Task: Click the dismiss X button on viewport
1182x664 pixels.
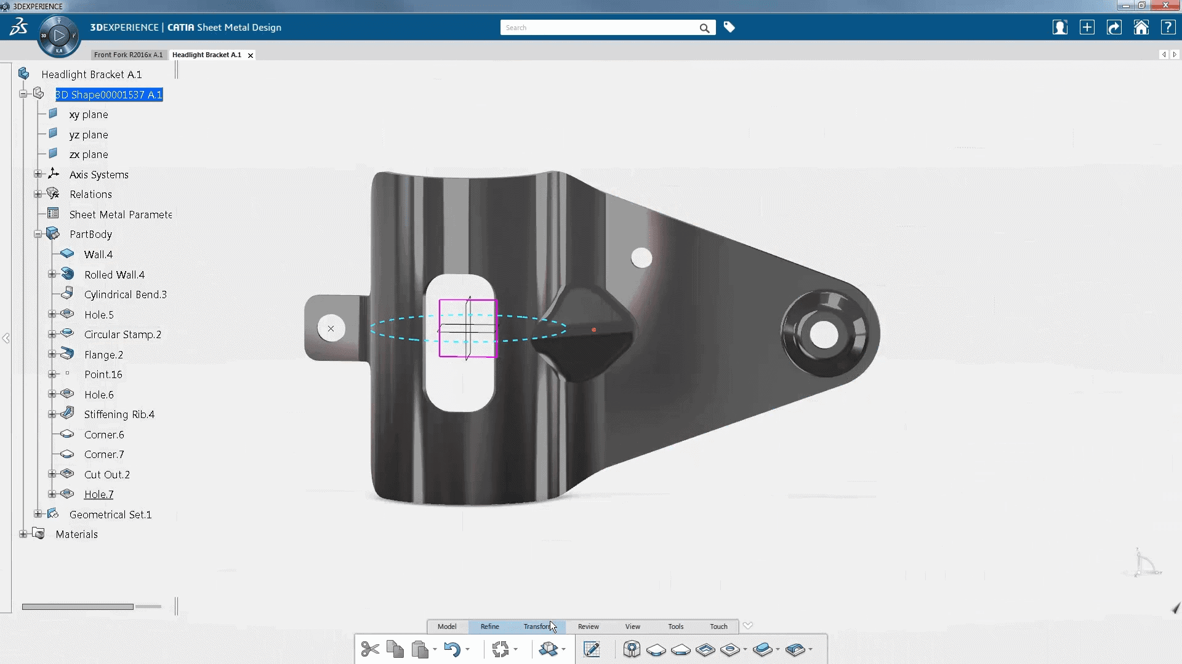Action: coord(331,328)
